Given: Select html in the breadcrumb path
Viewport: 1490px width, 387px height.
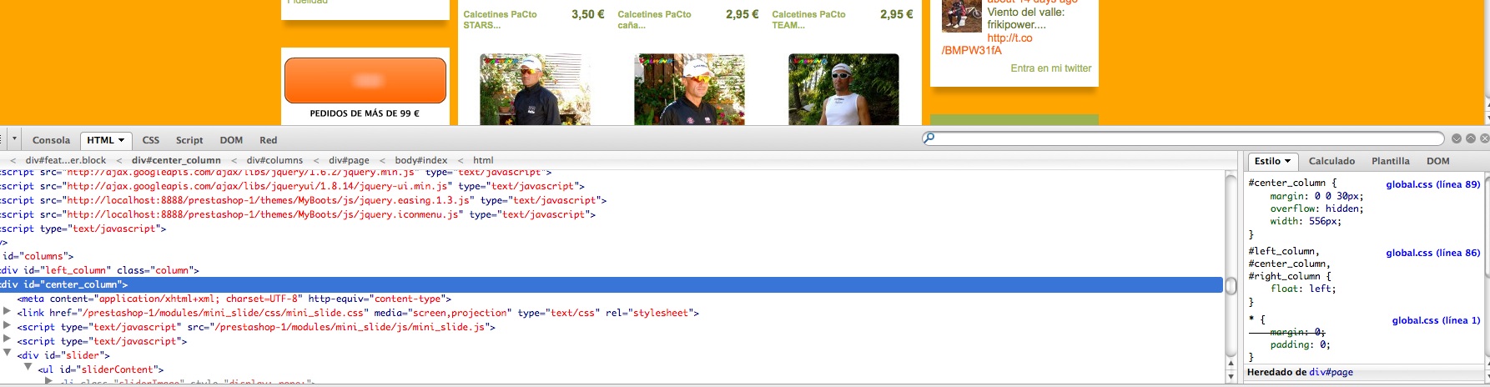Looking at the screenshot, I should (483, 160).
